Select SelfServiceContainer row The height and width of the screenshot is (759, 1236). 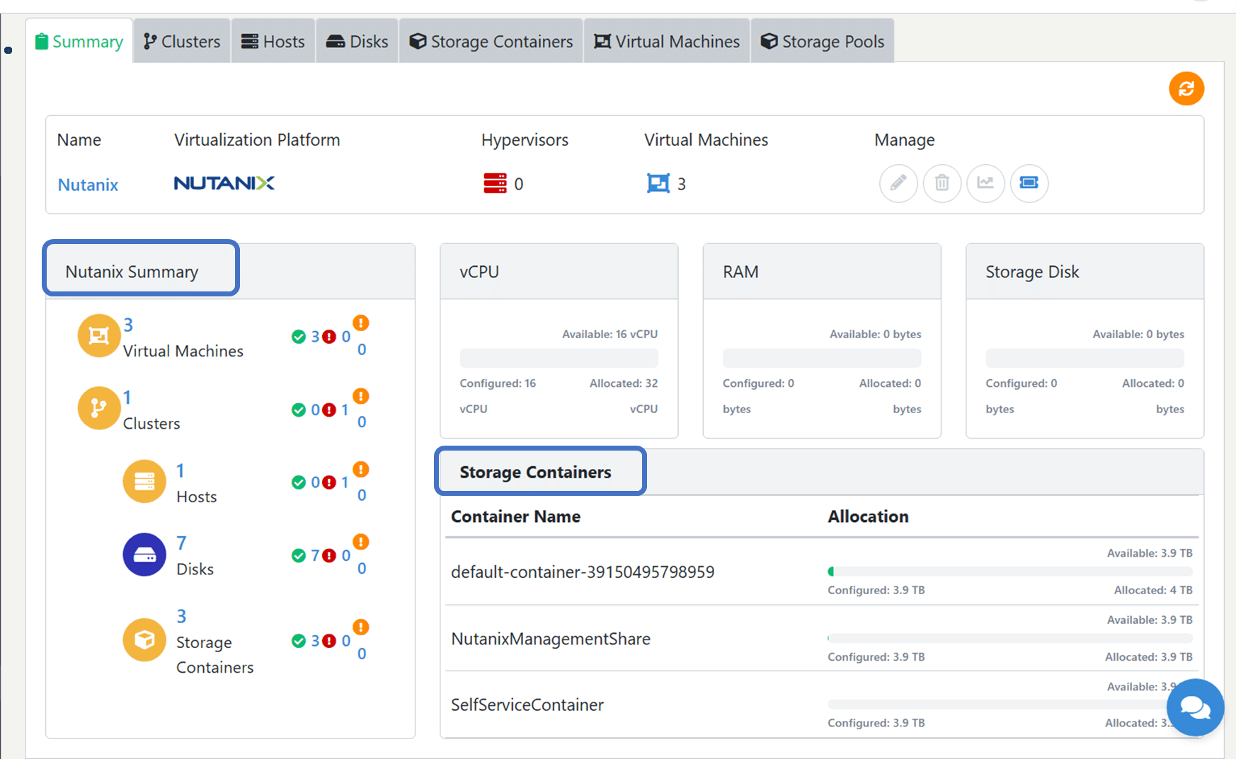pos(822,705)
